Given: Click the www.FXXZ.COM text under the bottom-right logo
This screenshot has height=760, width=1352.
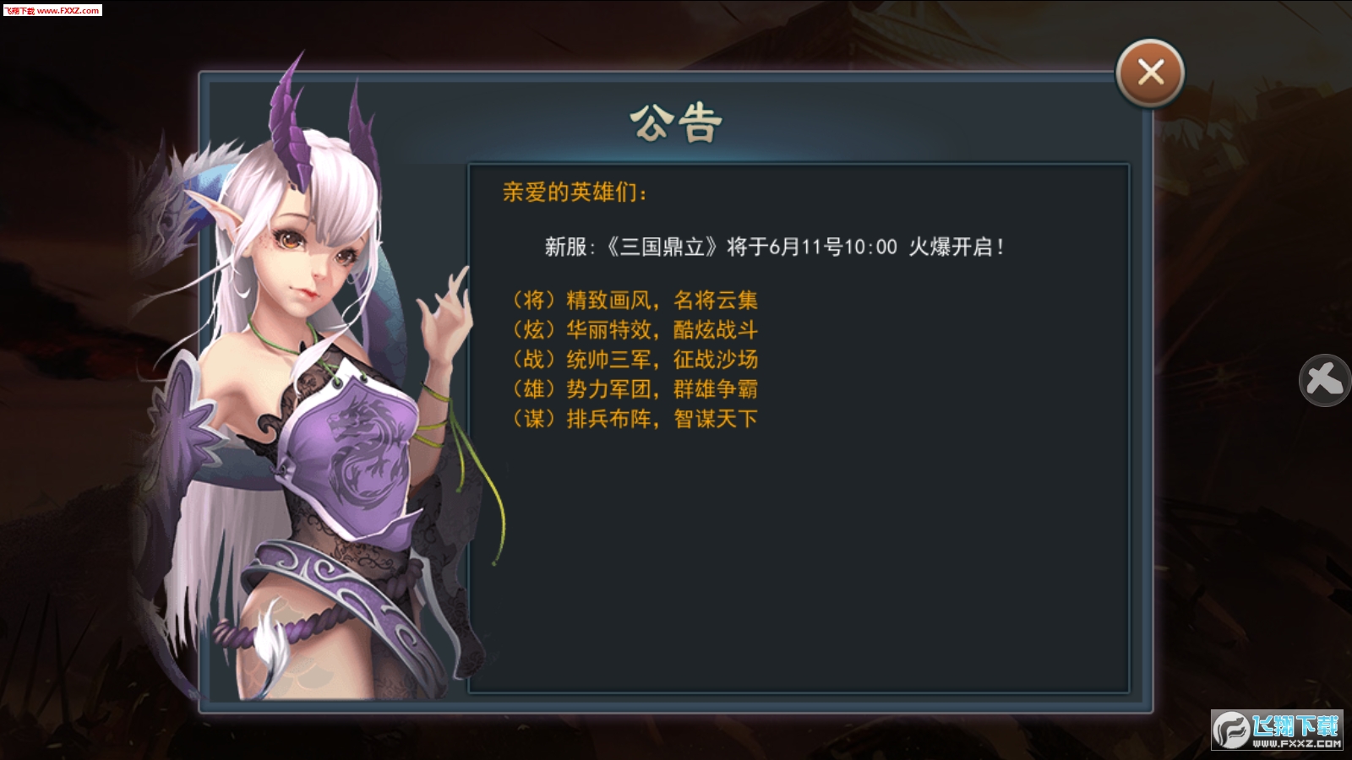Looking at the screenshot, I should click(x=1297, y=744).
